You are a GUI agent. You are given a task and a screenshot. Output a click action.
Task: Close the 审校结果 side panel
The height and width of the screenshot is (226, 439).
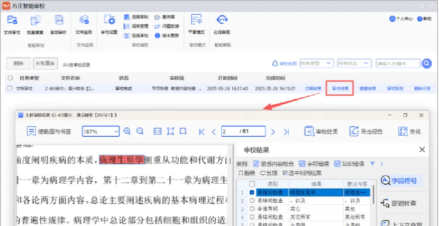tap(422, 150)
